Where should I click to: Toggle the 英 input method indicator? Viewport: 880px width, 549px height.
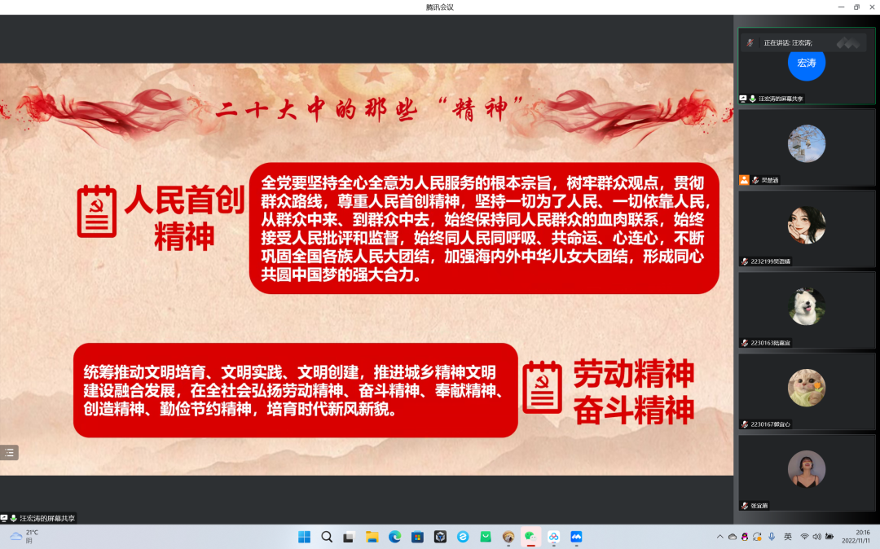tap(788, 537)
